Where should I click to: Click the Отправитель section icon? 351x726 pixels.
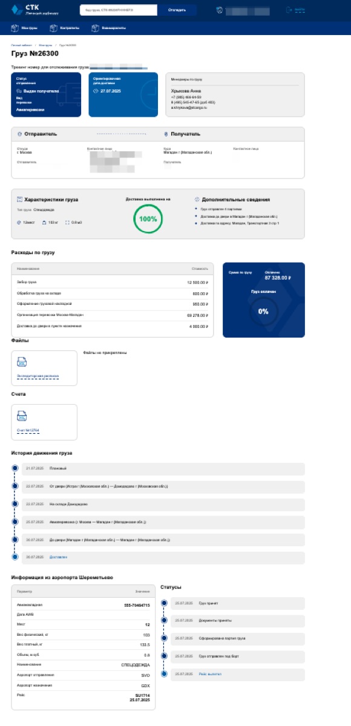click(19, 134)
